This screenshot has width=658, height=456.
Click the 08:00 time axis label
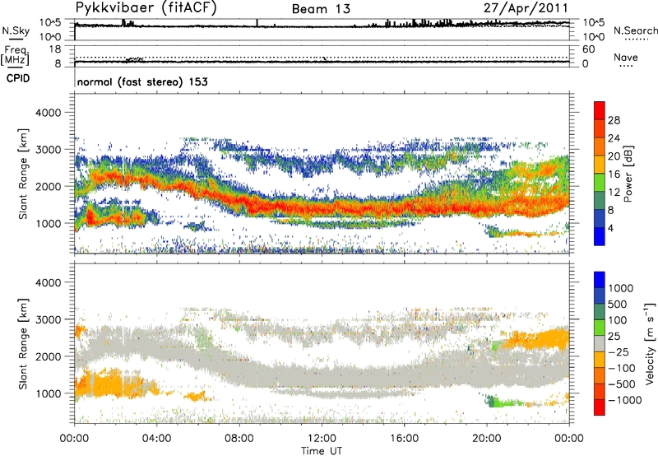239,439
